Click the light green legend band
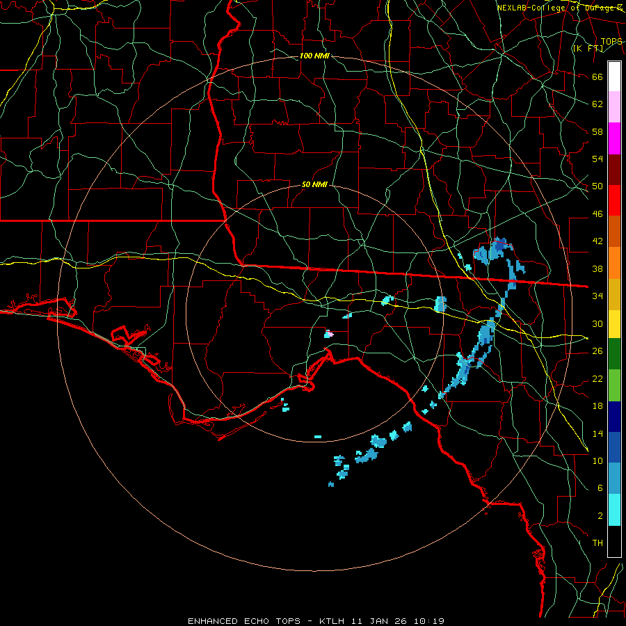Image resolution: width=626 pixels, height=626 pixels. [614, 385]
